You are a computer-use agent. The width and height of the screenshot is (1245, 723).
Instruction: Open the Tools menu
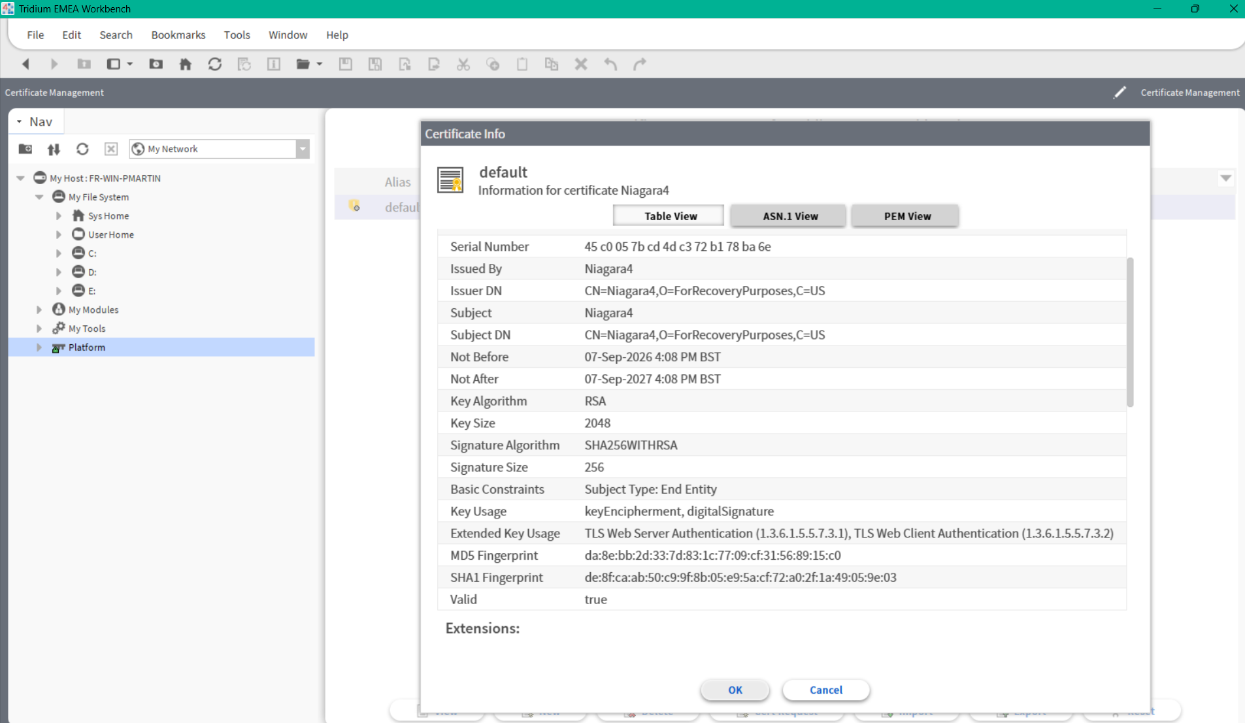(237, 35)
